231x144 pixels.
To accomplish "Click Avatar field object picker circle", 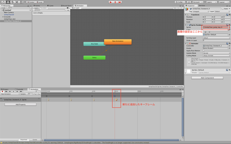I will click(230, 48).
